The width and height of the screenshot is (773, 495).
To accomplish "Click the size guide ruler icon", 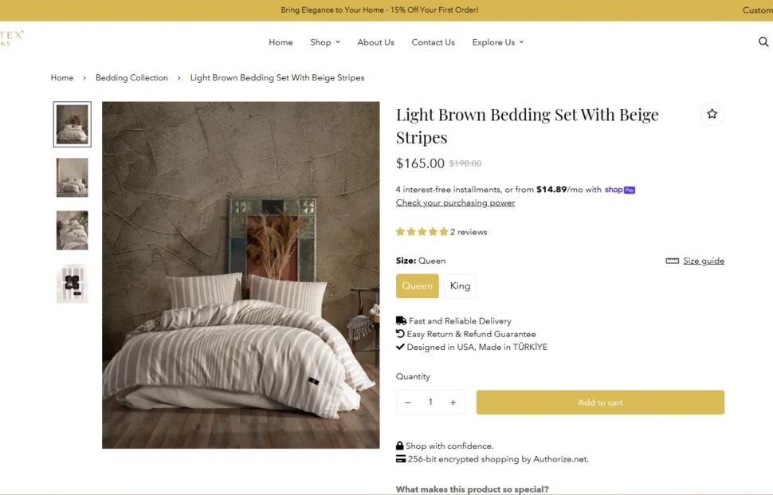I will (x=672, y=261).
